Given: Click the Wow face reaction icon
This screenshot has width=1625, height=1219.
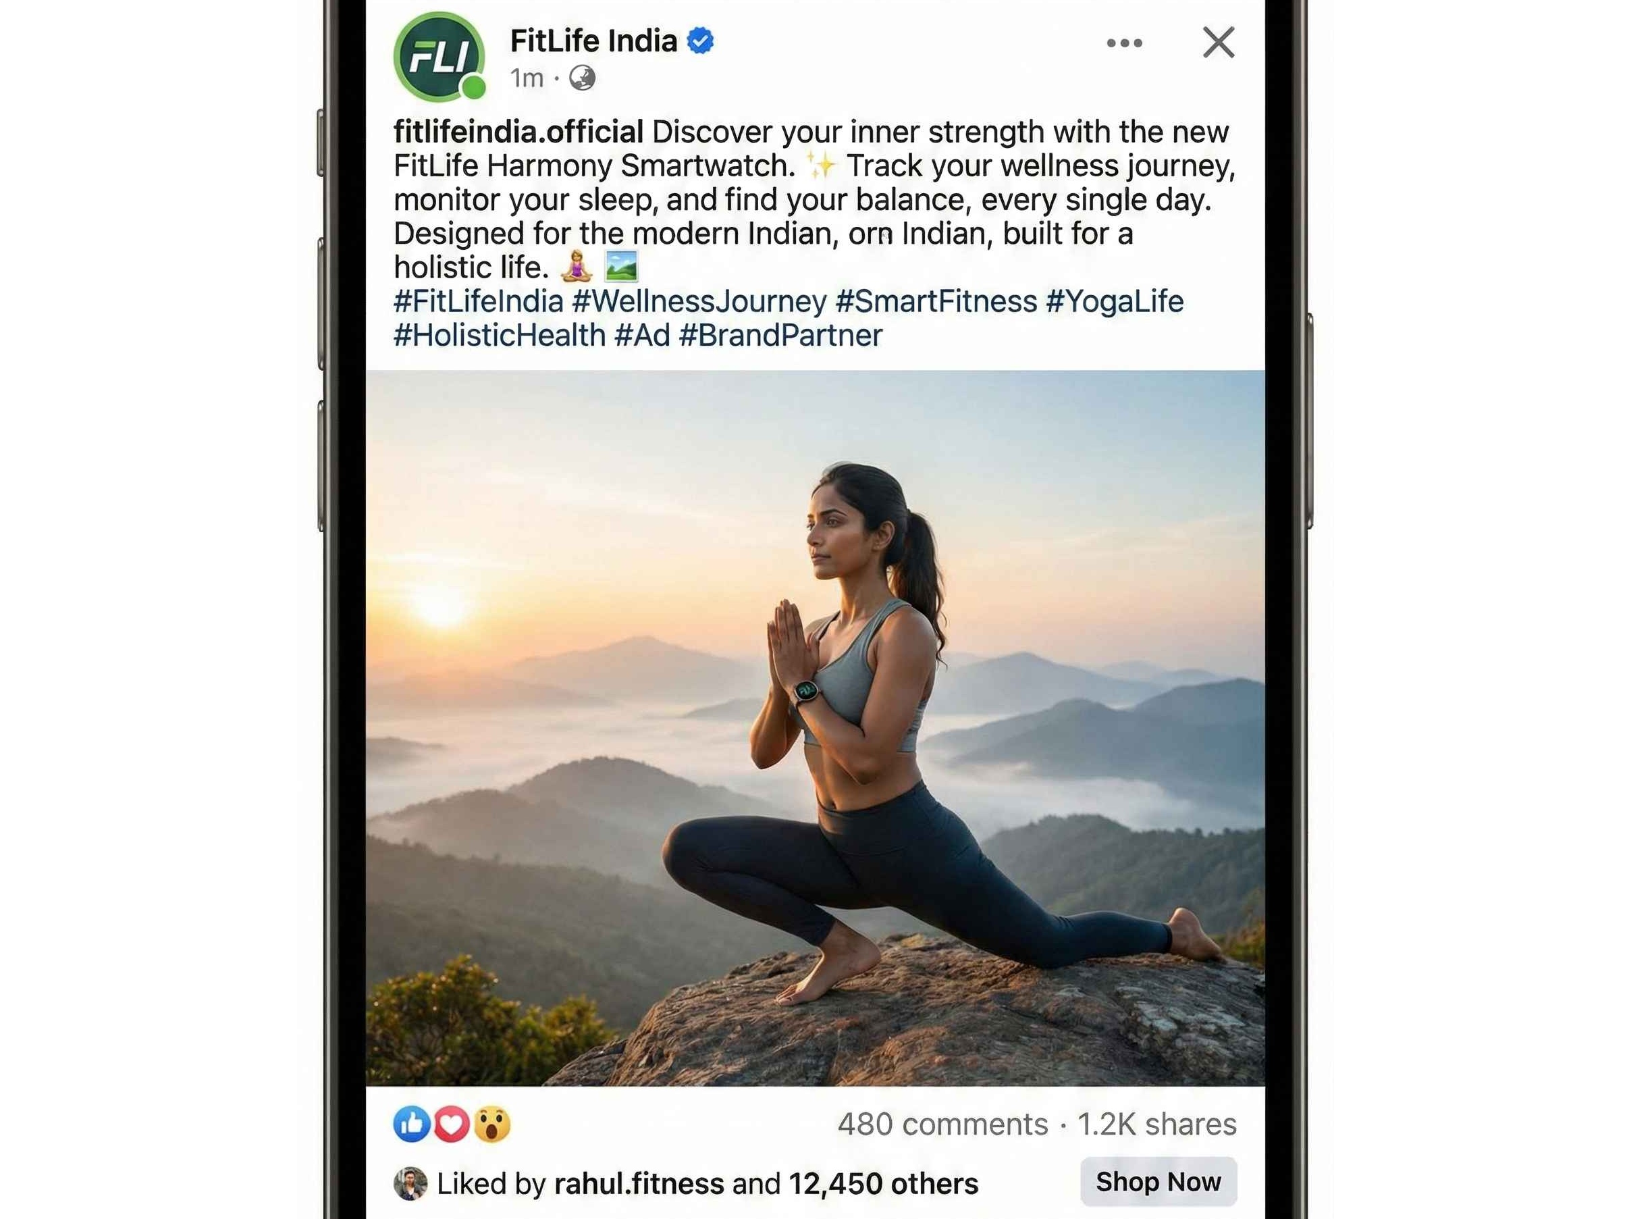Looking at the screenshot, I should (x=491, y=1124).
